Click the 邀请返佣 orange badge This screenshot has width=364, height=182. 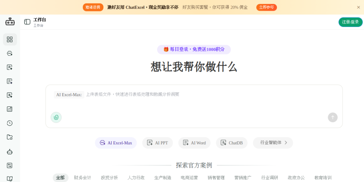[93, 7]
